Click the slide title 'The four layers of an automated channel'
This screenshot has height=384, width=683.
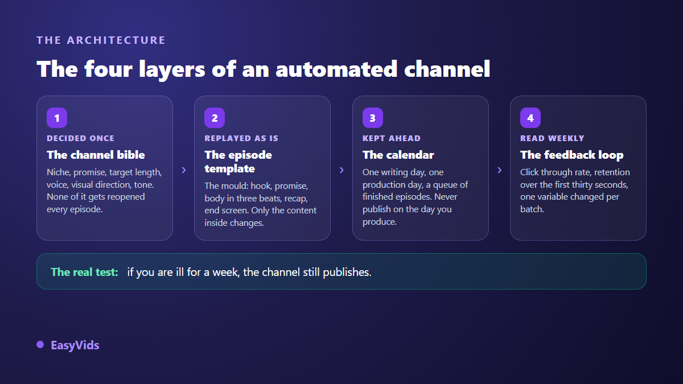pyautogui.click(x=263, y=69)
